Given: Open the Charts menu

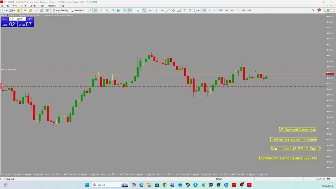Looking at the screenshot, I should [33, 6].
